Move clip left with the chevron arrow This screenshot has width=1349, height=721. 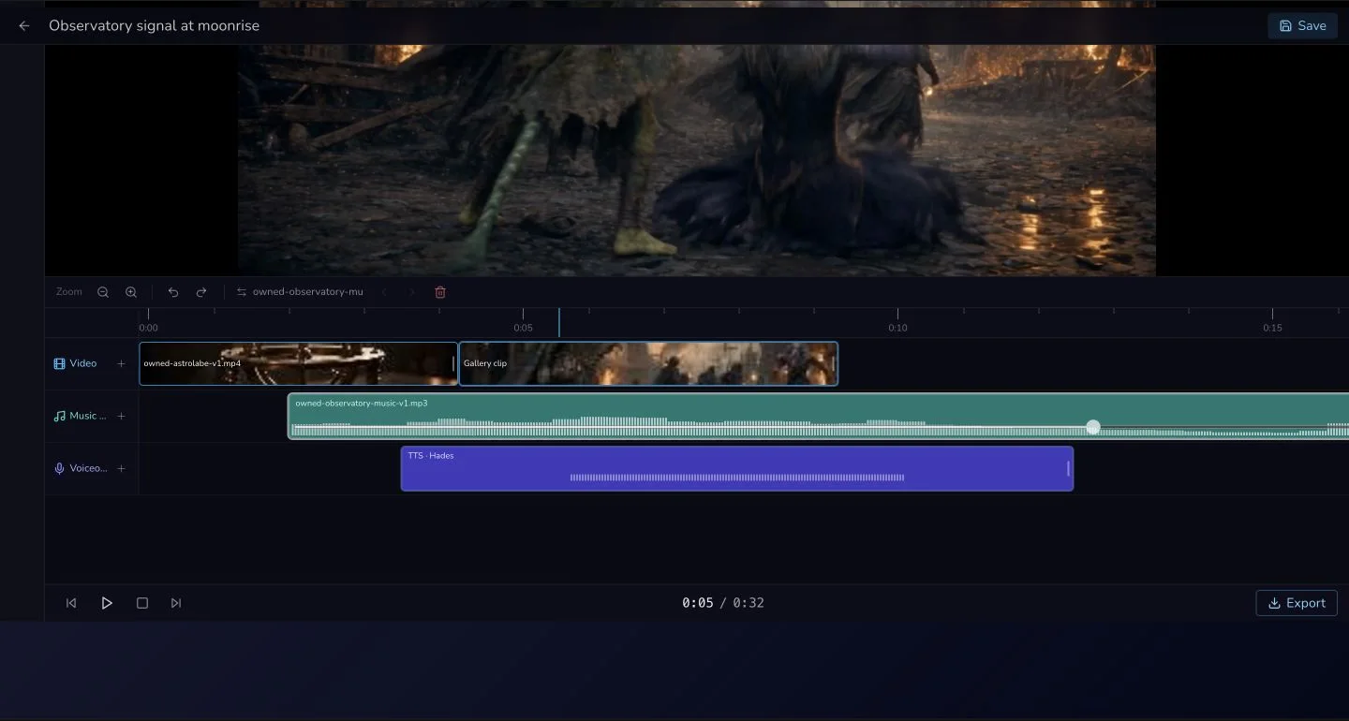click(x=384, y=292)
